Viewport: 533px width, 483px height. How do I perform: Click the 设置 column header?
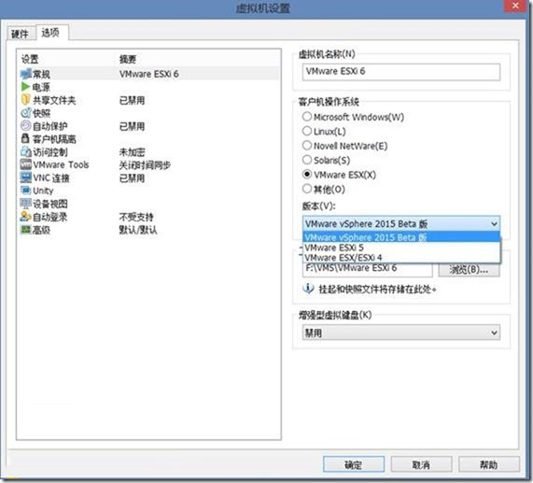coord(30,59)
